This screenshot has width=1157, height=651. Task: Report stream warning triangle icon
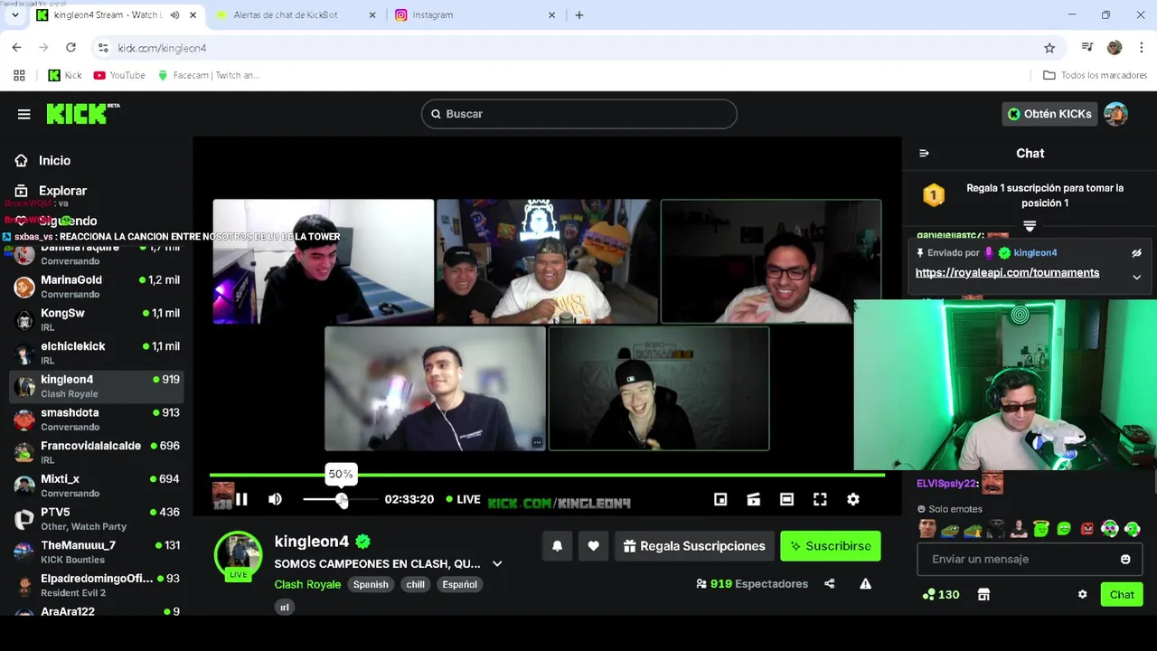pos(865,584)
